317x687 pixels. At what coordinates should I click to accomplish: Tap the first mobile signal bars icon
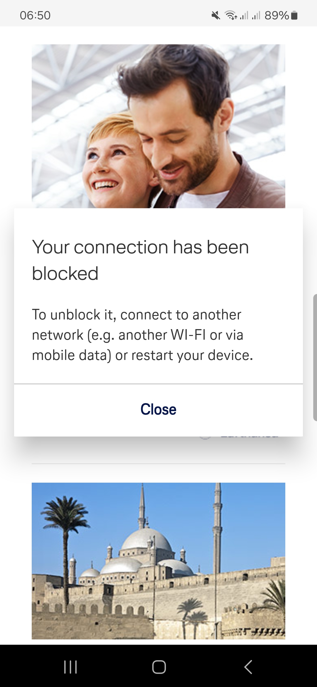[x=244, y=16]
